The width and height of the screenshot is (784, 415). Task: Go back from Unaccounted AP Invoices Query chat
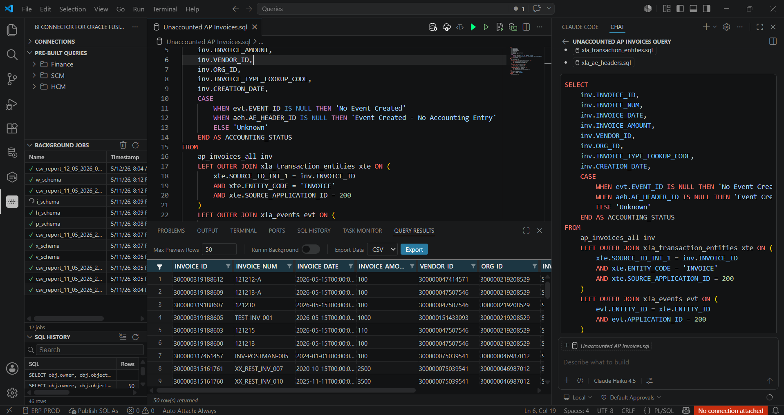click(565, 41)
